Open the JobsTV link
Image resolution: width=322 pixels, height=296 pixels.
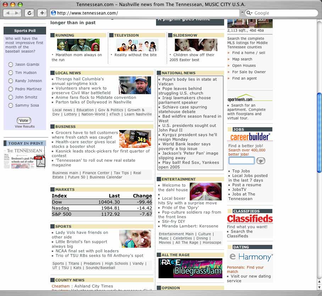click(239, 189)
